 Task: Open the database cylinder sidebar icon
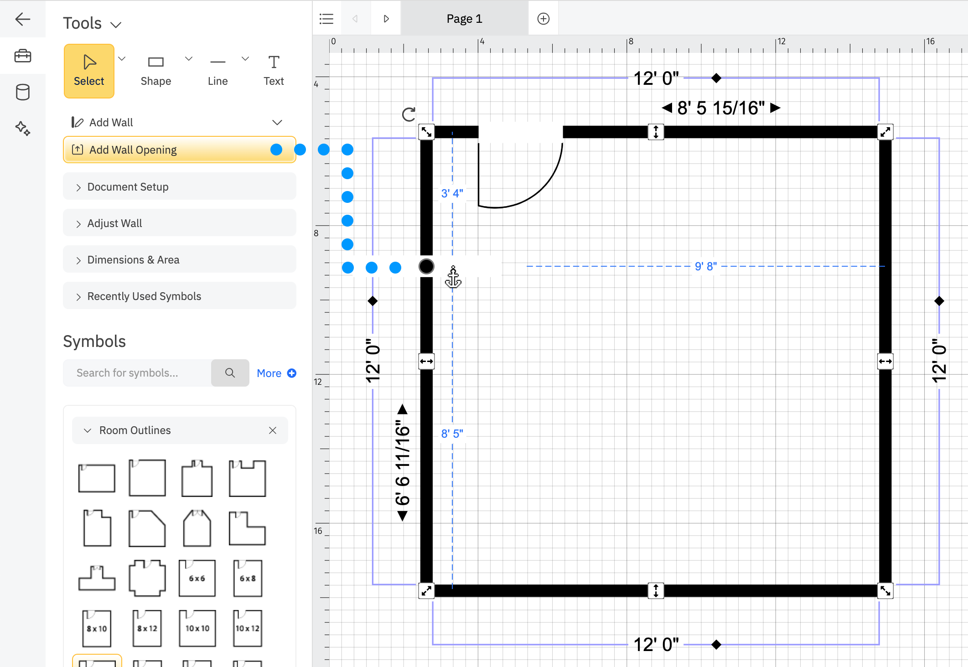[22, 92]
